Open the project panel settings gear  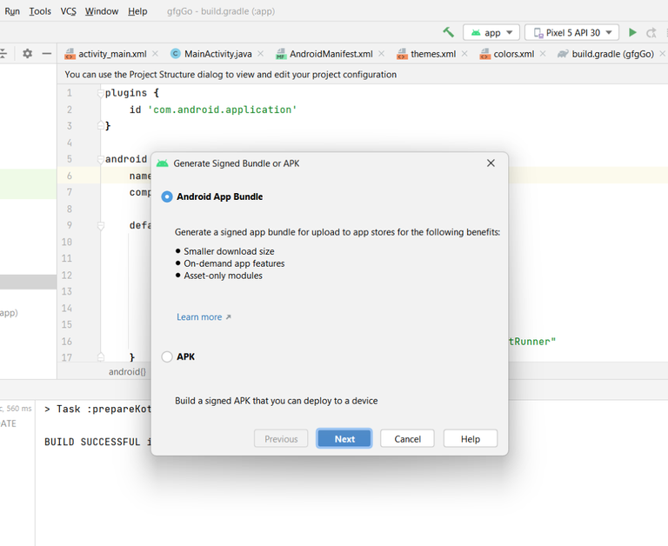(27, 54)
